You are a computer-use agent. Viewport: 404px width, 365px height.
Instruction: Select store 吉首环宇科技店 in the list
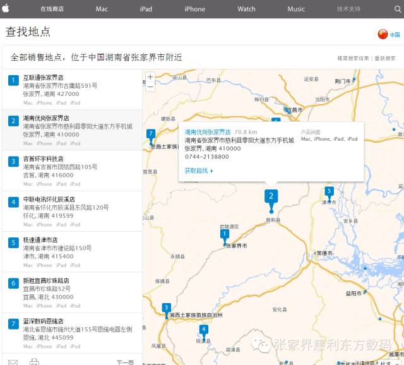(72, 171)
